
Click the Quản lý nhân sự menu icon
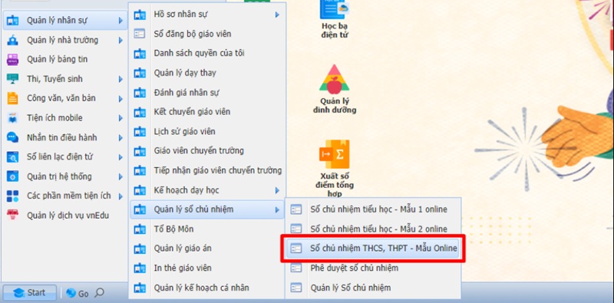(12, 21)
